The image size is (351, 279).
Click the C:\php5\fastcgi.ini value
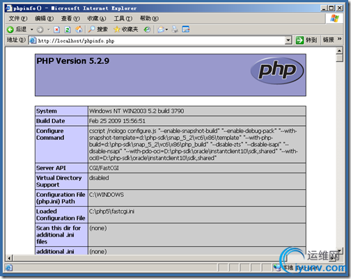click(111, 212)
